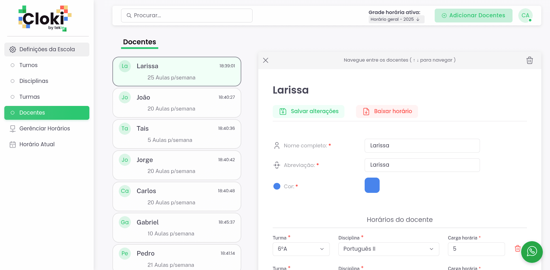550x270 pixels.
Task: Open the CA user avatar menu
Action: 525,16
